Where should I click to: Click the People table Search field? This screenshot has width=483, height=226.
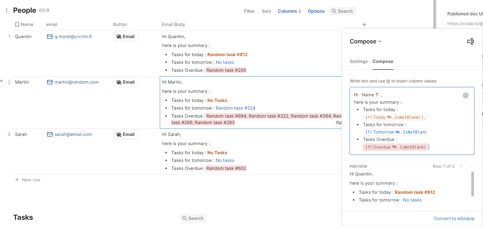[x=343, y=11]
